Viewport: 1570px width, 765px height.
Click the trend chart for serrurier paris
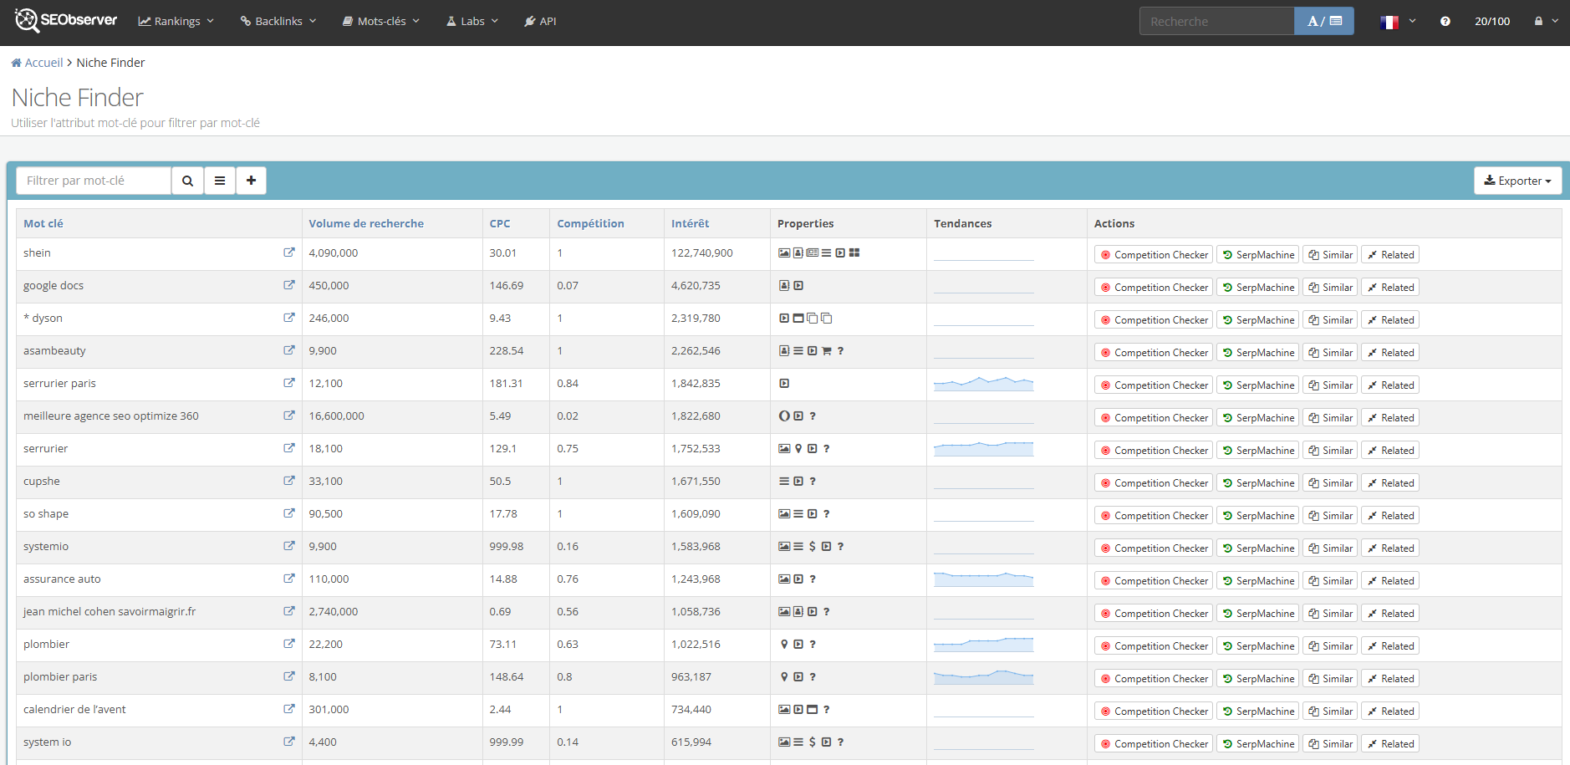[983, 384]
